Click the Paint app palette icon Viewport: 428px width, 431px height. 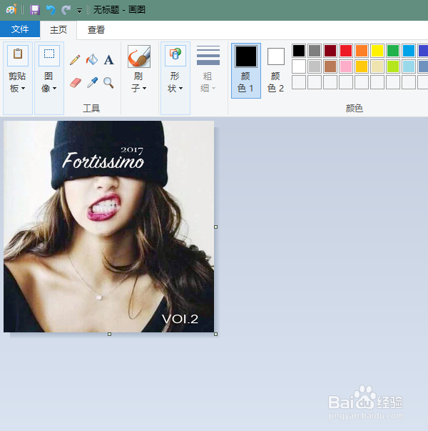coord(11,9)
